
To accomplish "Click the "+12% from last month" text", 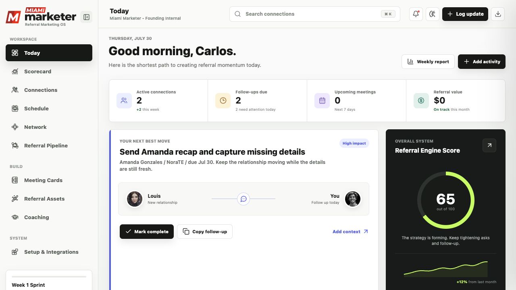I will pyautogui.click(x=476, y=282).
